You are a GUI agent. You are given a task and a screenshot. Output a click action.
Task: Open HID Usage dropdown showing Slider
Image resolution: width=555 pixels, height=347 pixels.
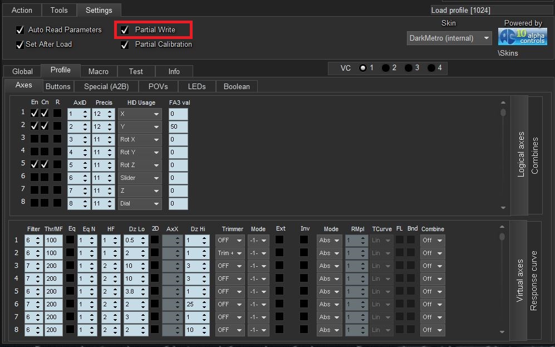[x=140, y=178]
